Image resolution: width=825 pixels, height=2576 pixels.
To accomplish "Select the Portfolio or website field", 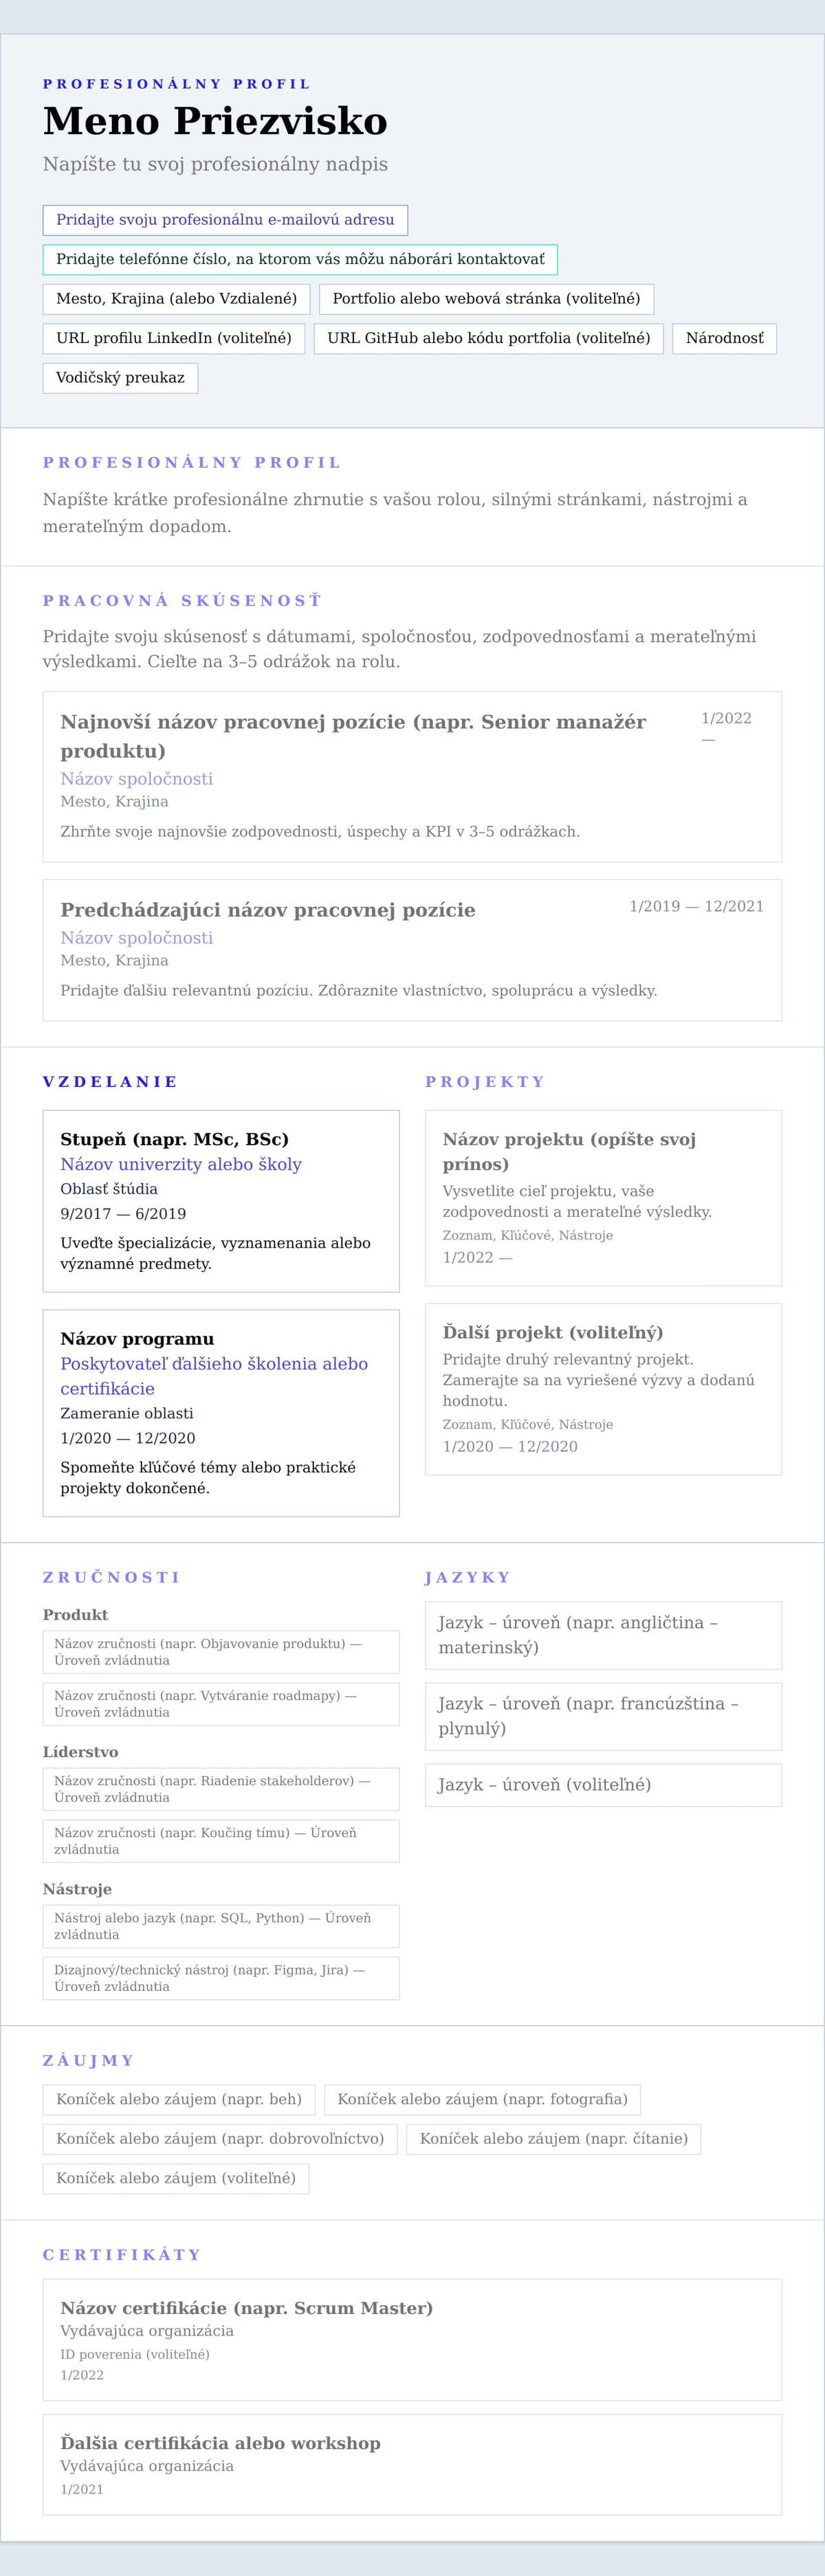I will tap(486, 299).
